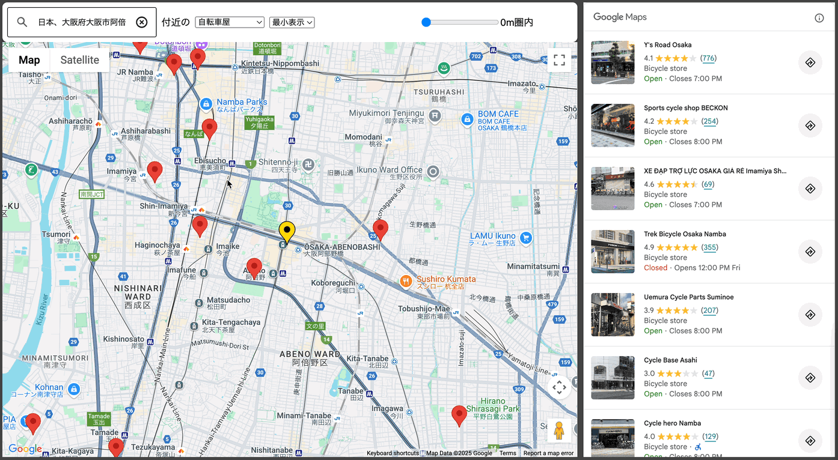Screen dimensions: 838x460
Task: Click the Miyukimori Tenjingu shrine icon
Action: click(435, 115)
